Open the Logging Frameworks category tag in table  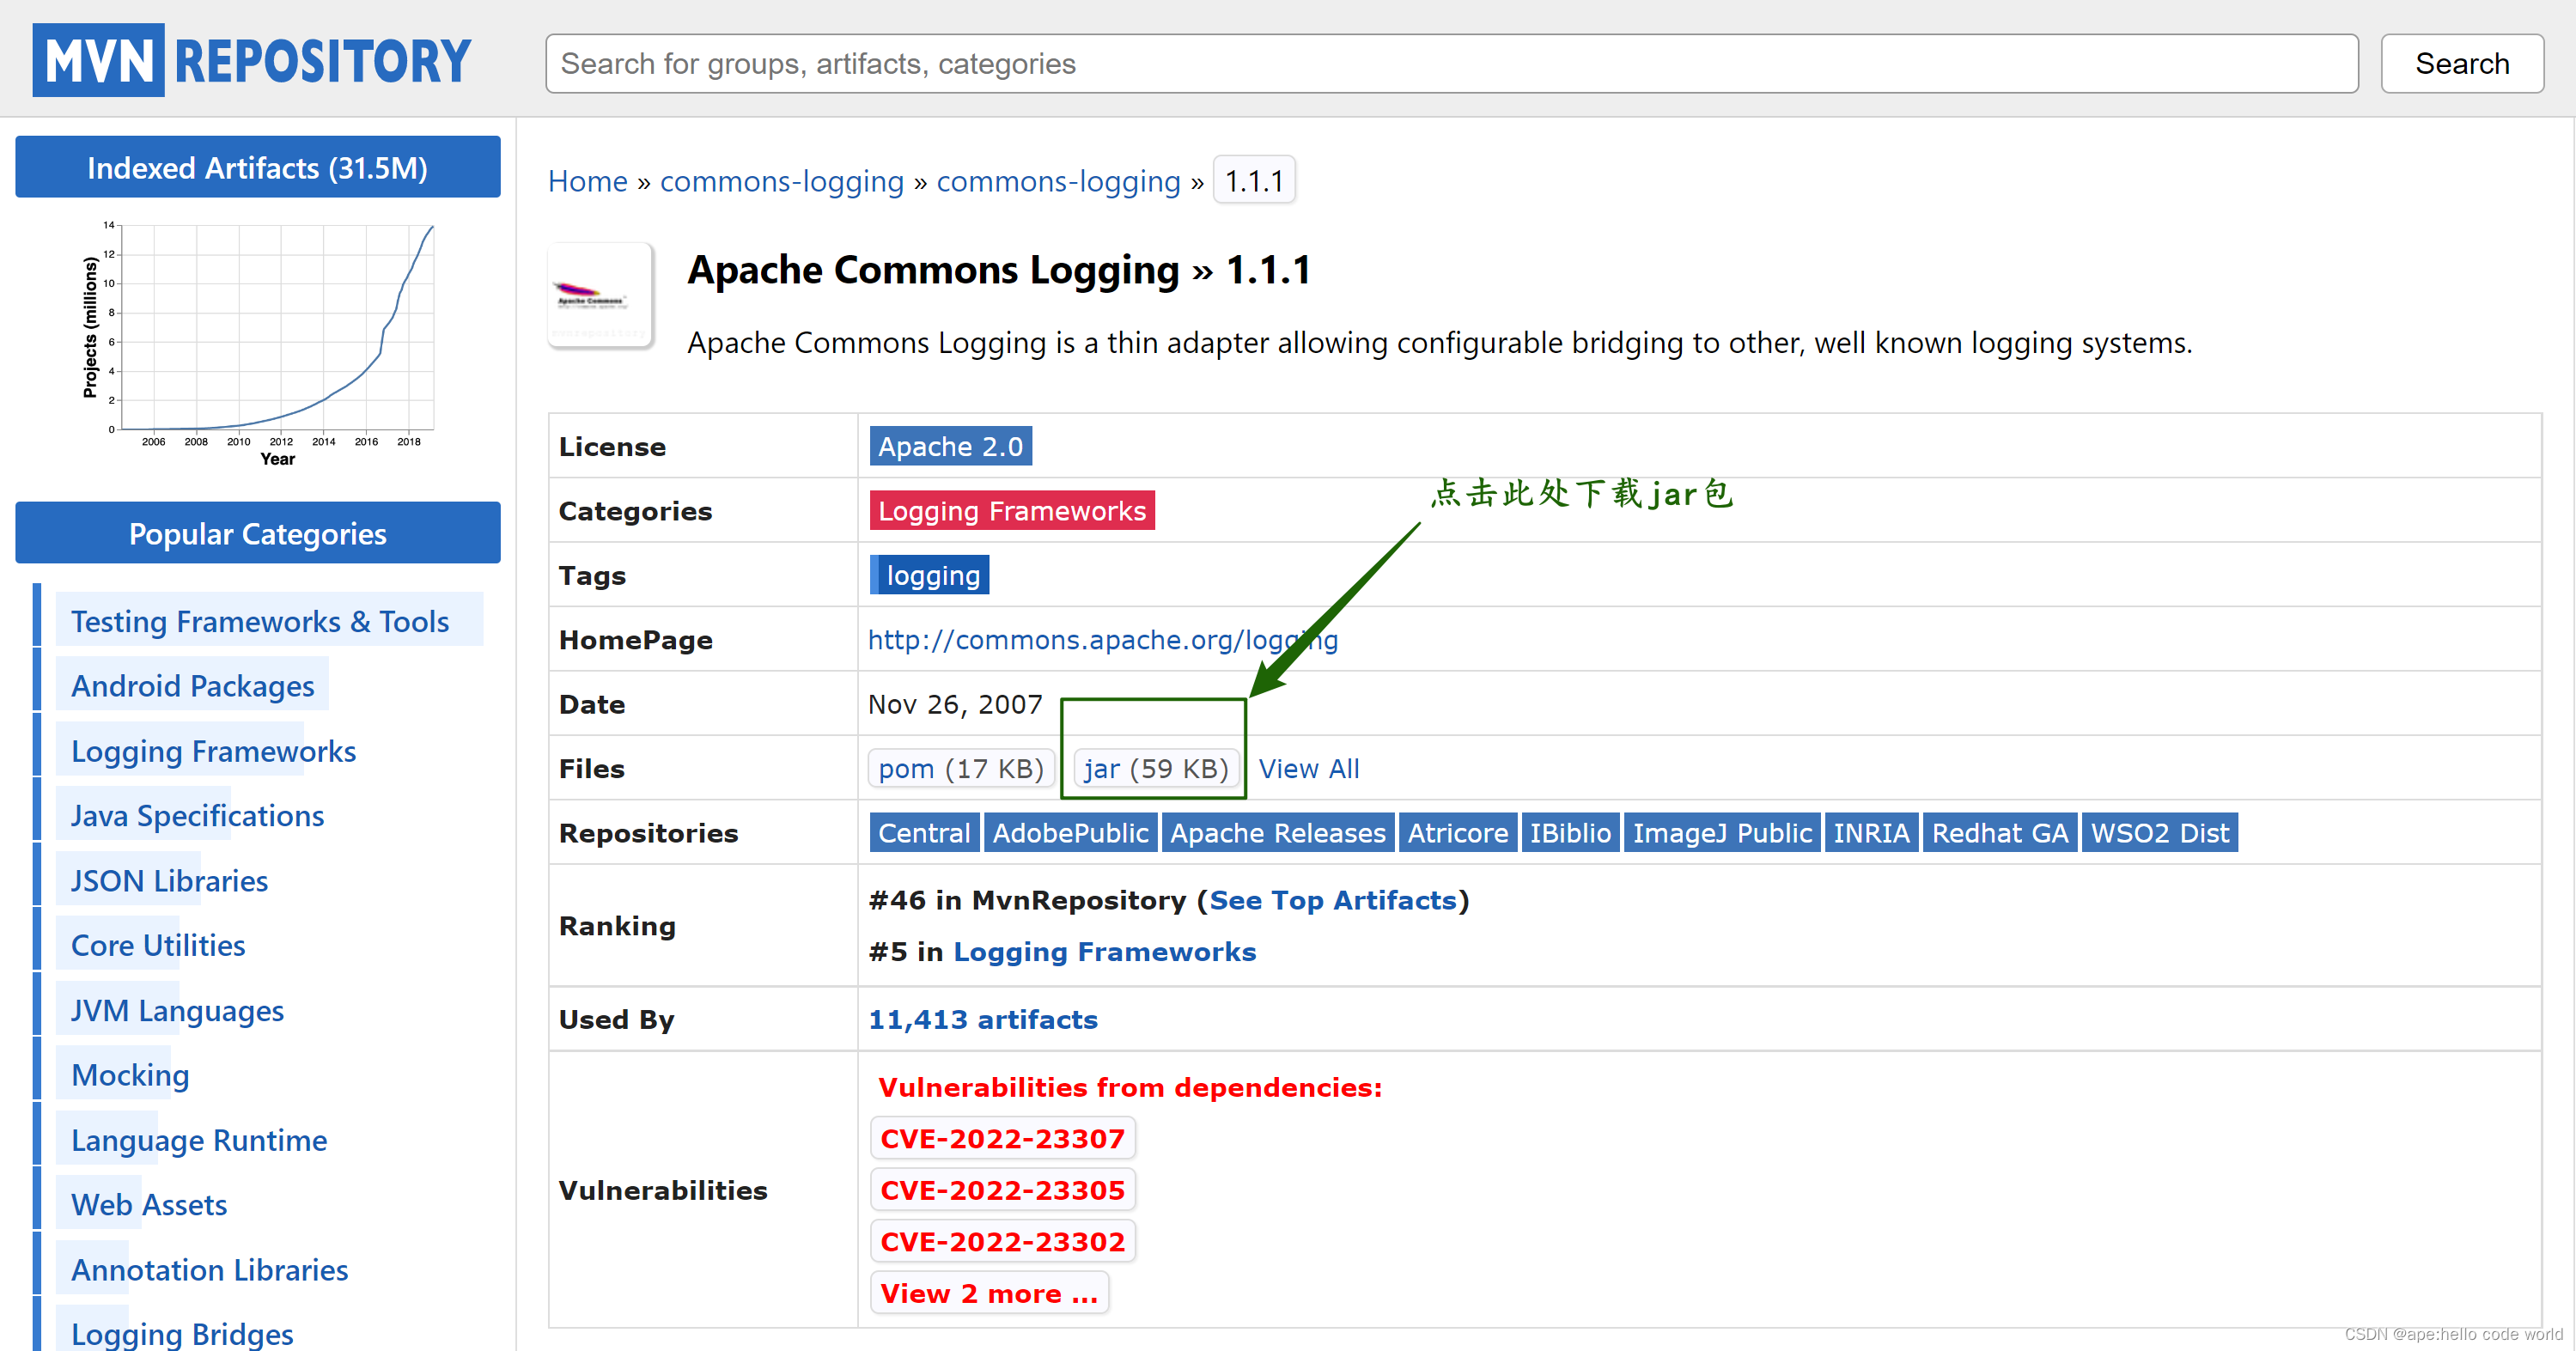1012,511
